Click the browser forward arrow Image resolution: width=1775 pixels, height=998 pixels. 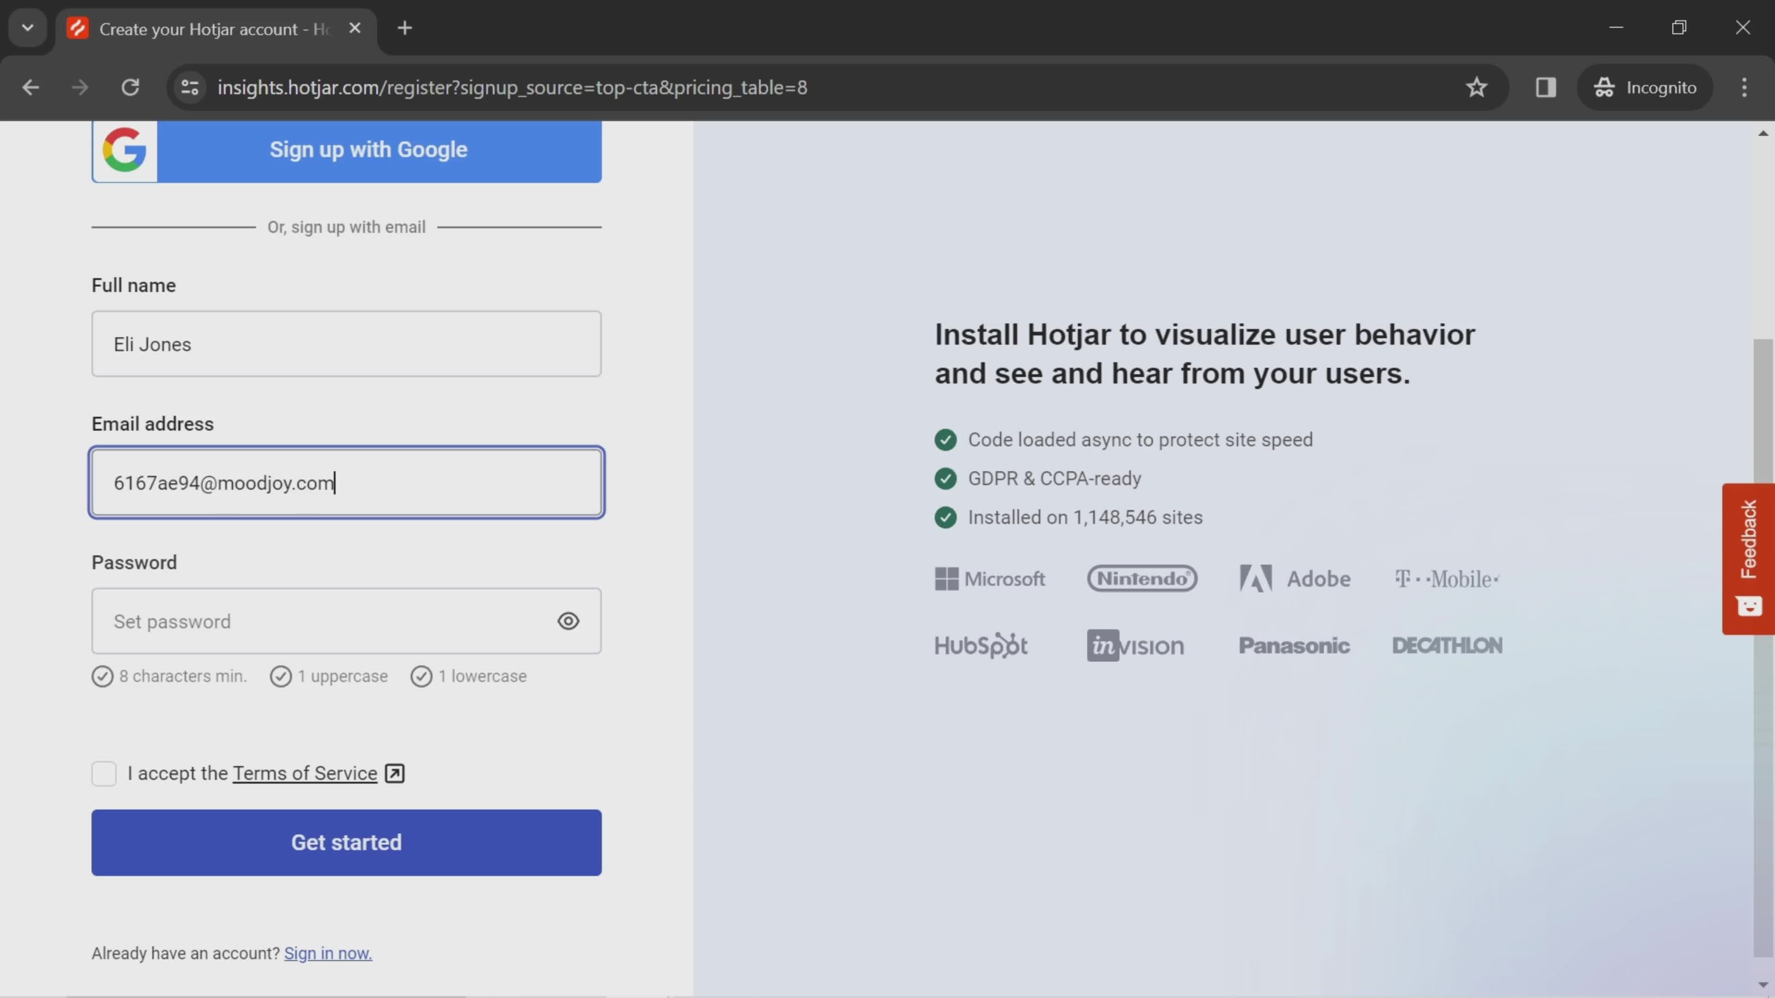coord(80,87)
